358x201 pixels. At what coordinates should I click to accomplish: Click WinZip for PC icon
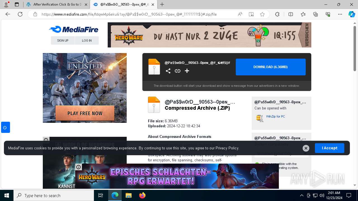point(260,118)
